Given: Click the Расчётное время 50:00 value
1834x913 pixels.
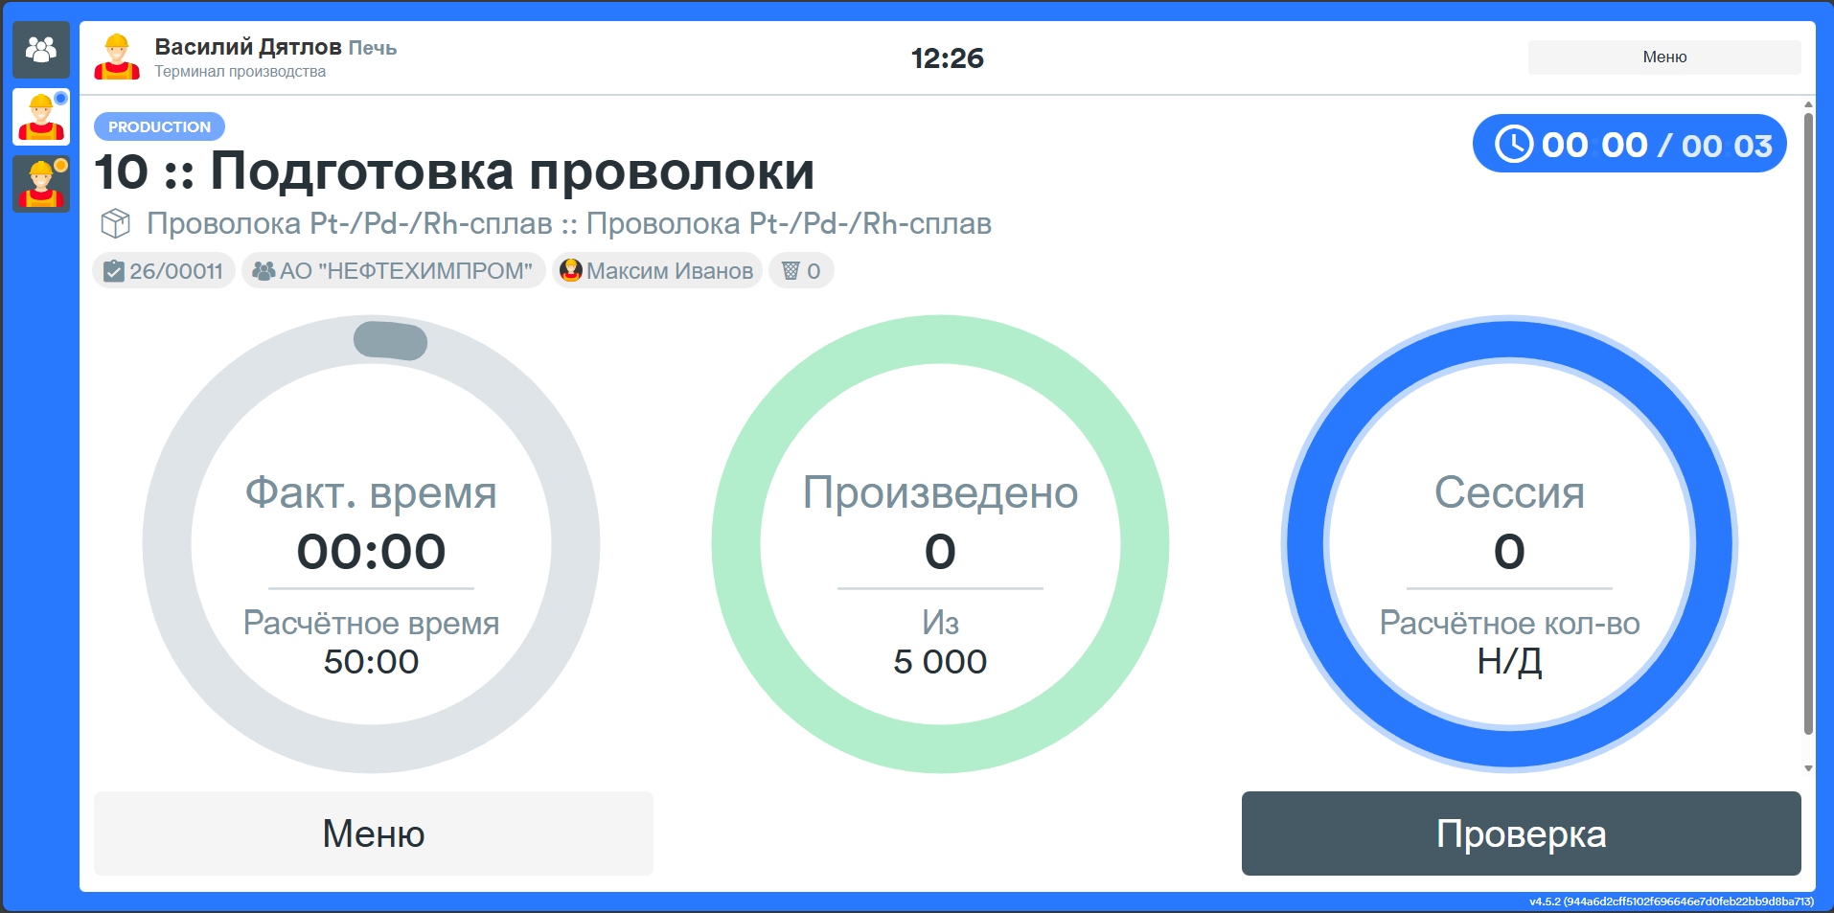Looking at the screenshot, I should click(371, 662).
